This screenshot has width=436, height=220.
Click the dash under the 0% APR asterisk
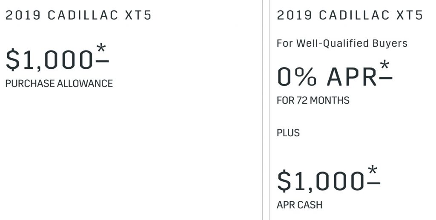(x=386, y=78)
